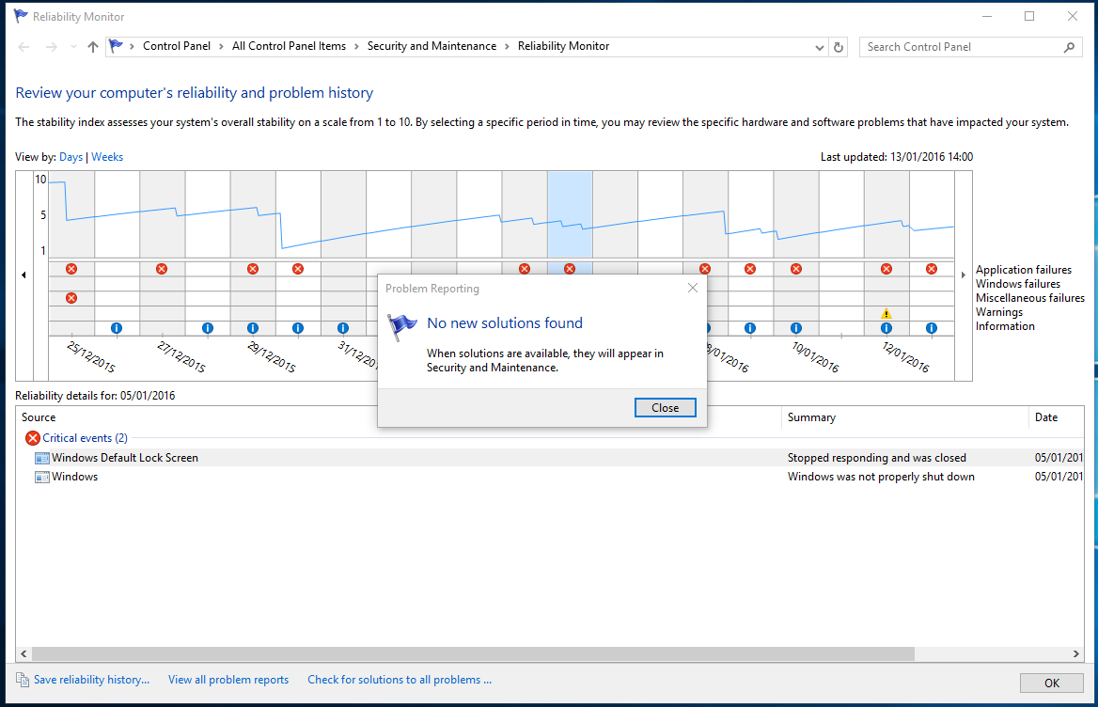This screenshot has width=1098, height=707.
Task: Click information icon for 10/01/2016
Action: click(796, 327)
